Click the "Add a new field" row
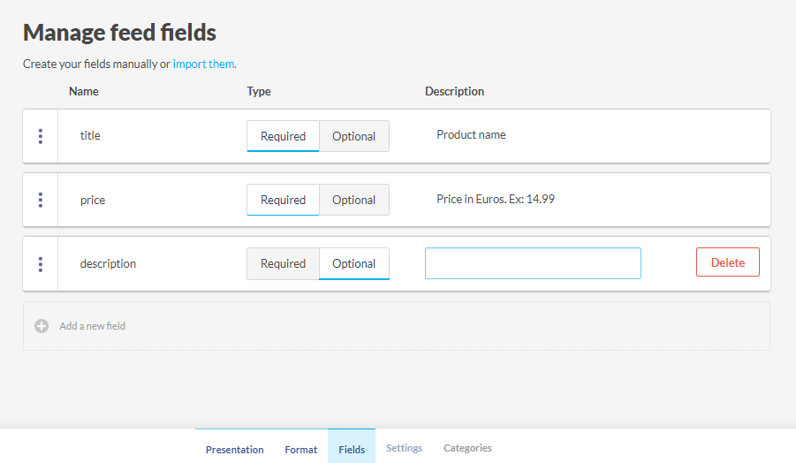Viewport: 796px width, 463px height. pyautogui.click(x=396, y=326)
